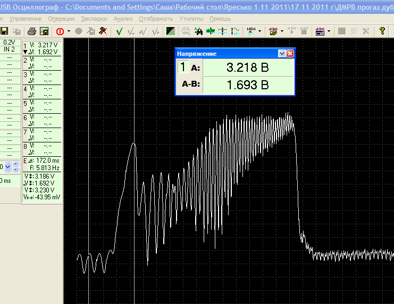Image resolution: width=394 pixels, height=304 pixels.
Task: Click the small stepper arrows beside dropdown
Action: click(15, 166)
